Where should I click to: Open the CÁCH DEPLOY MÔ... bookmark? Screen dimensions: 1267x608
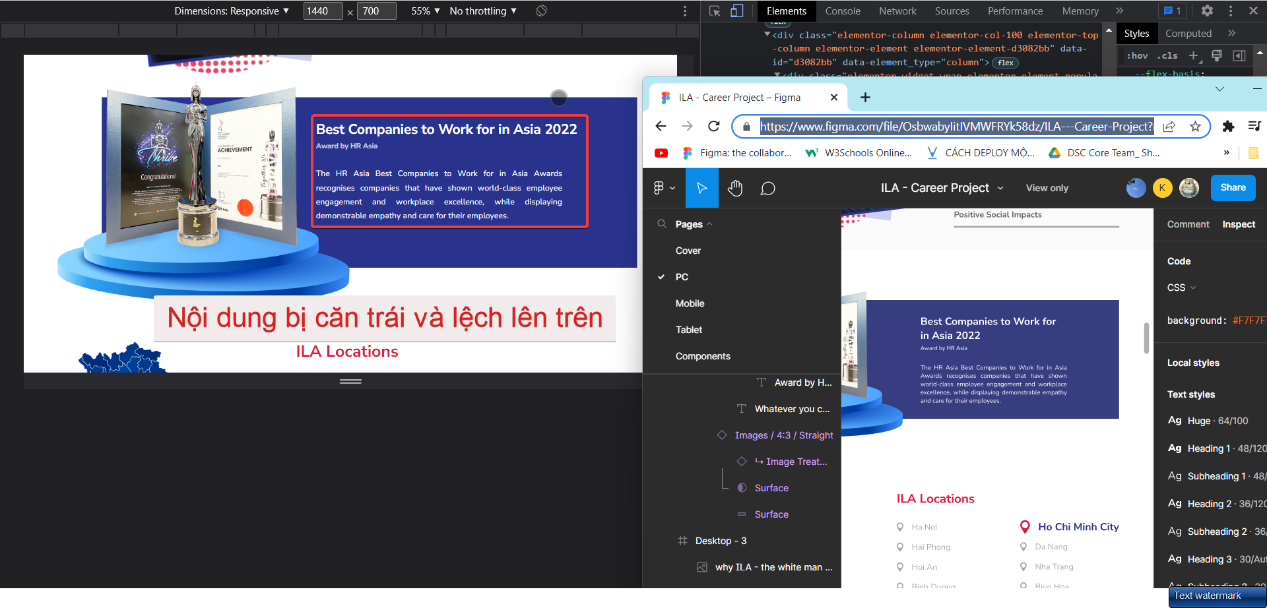[x=981, y=153]
